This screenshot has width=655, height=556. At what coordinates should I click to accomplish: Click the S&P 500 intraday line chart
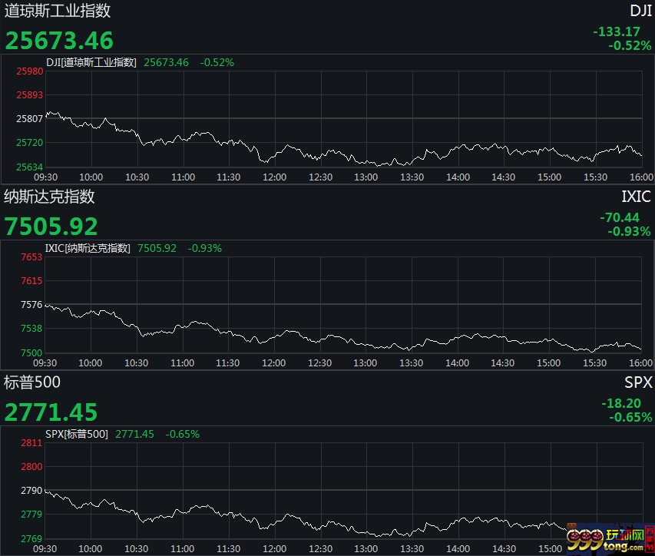343,491
